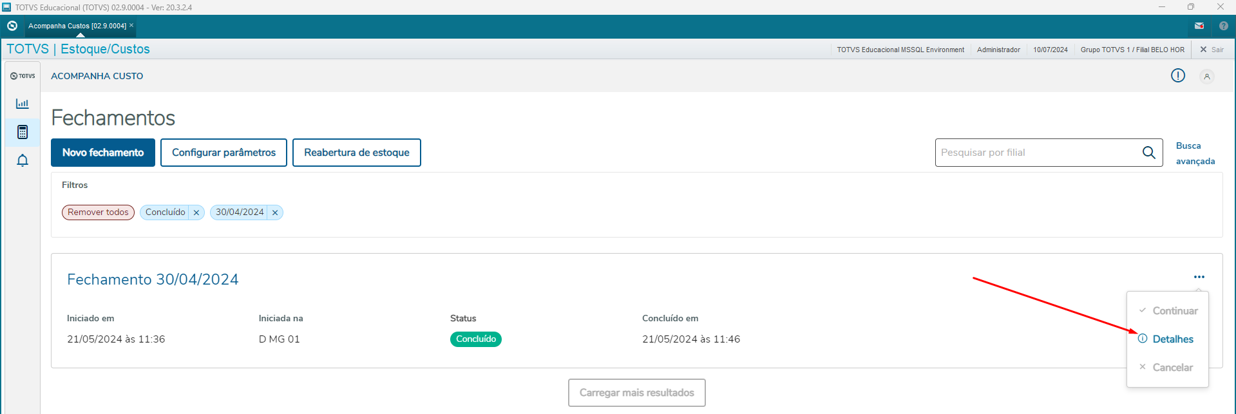This screenshot has width=1236, height=414.
Task: Open the calculator sidebar icon
Action: click(x=23, y=132)
